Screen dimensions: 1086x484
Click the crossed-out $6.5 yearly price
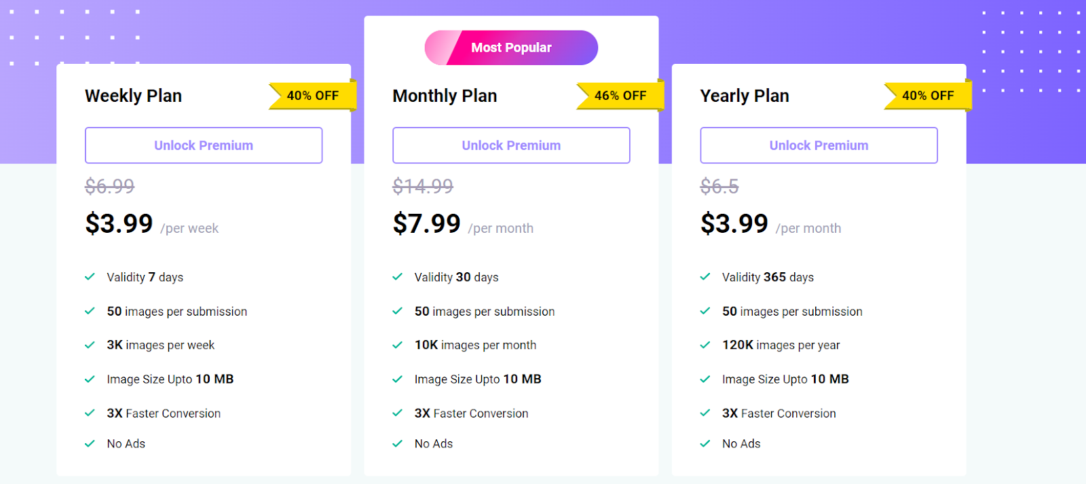pyautogui.click(x=719, y=186)
